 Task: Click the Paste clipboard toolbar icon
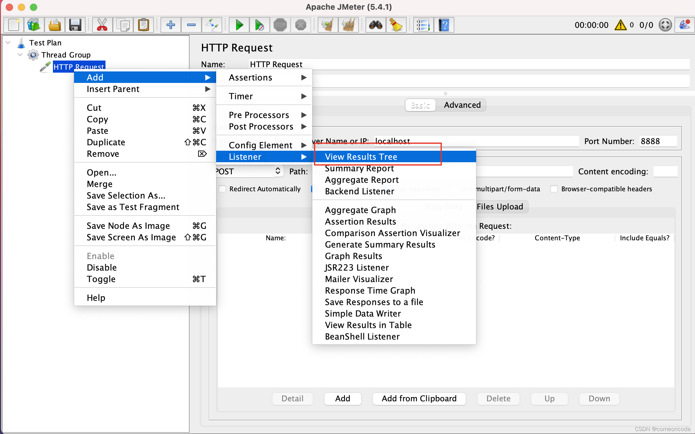click(143, 25)
